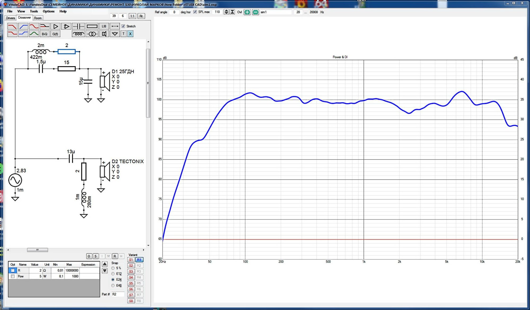The width and height of the screenshot is (530, 310).
Task: Select the resistor component tool
Action: [92, 26]
